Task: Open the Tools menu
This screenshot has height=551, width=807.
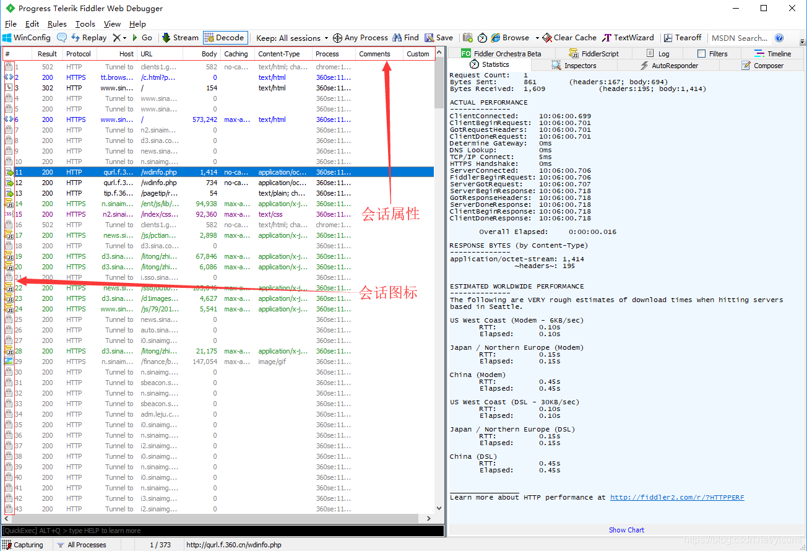Action: coord(85,24)
